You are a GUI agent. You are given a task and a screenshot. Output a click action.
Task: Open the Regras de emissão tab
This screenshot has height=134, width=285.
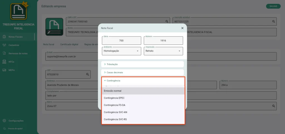(91, 44)
